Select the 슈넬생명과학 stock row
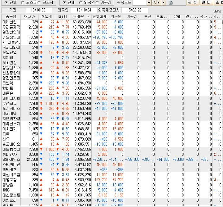 (111, 37)
